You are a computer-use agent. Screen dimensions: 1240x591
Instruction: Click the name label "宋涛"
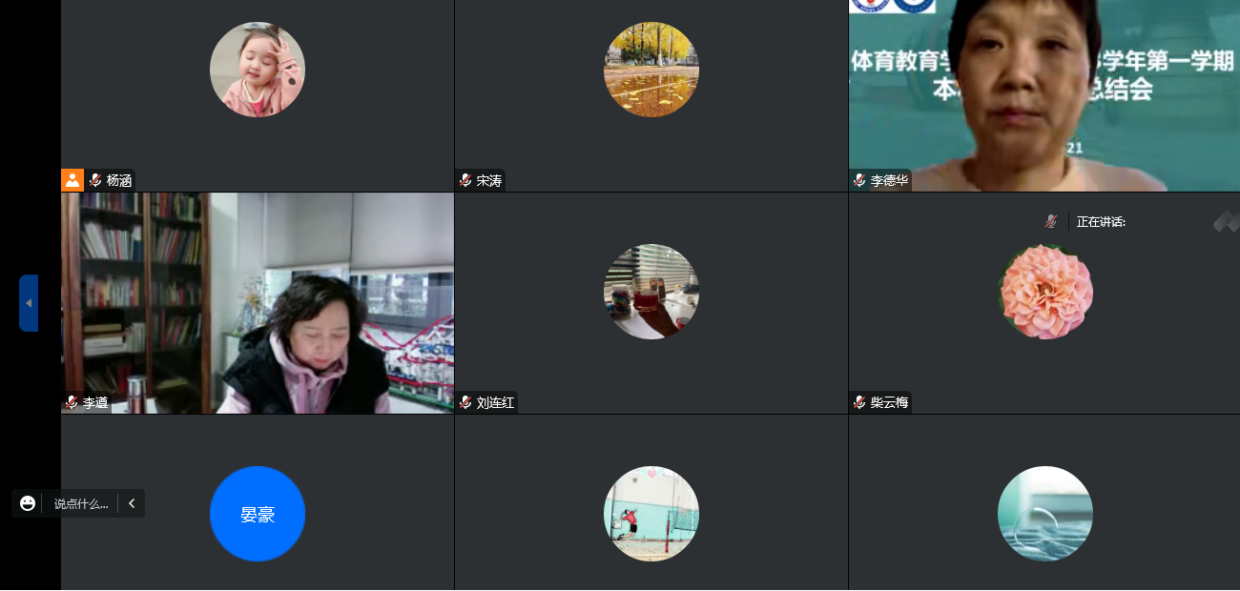pos(489,180)
